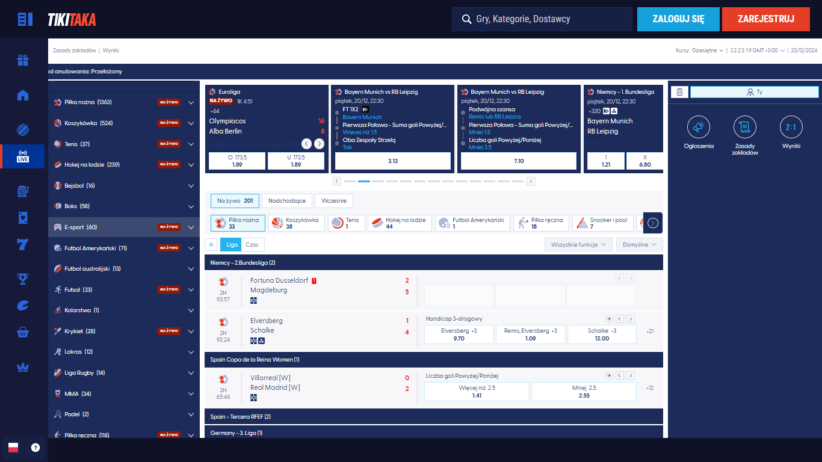822x462 pixels.
Task: Open the trophy tournaments icon
Action: point(23,279)
